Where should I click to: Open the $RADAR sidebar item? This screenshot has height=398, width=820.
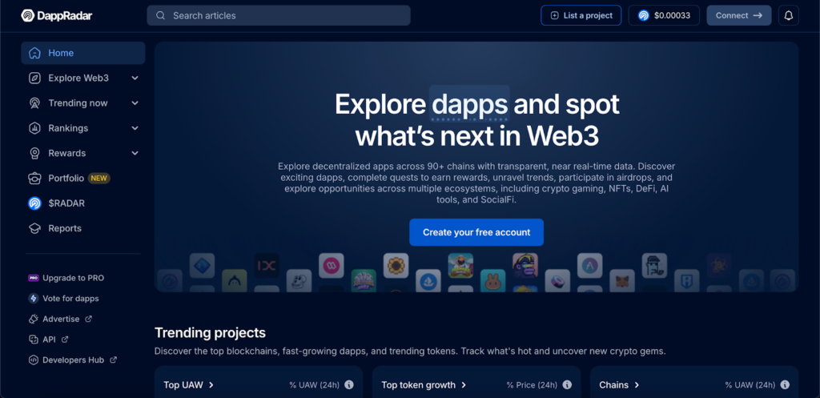83,203
